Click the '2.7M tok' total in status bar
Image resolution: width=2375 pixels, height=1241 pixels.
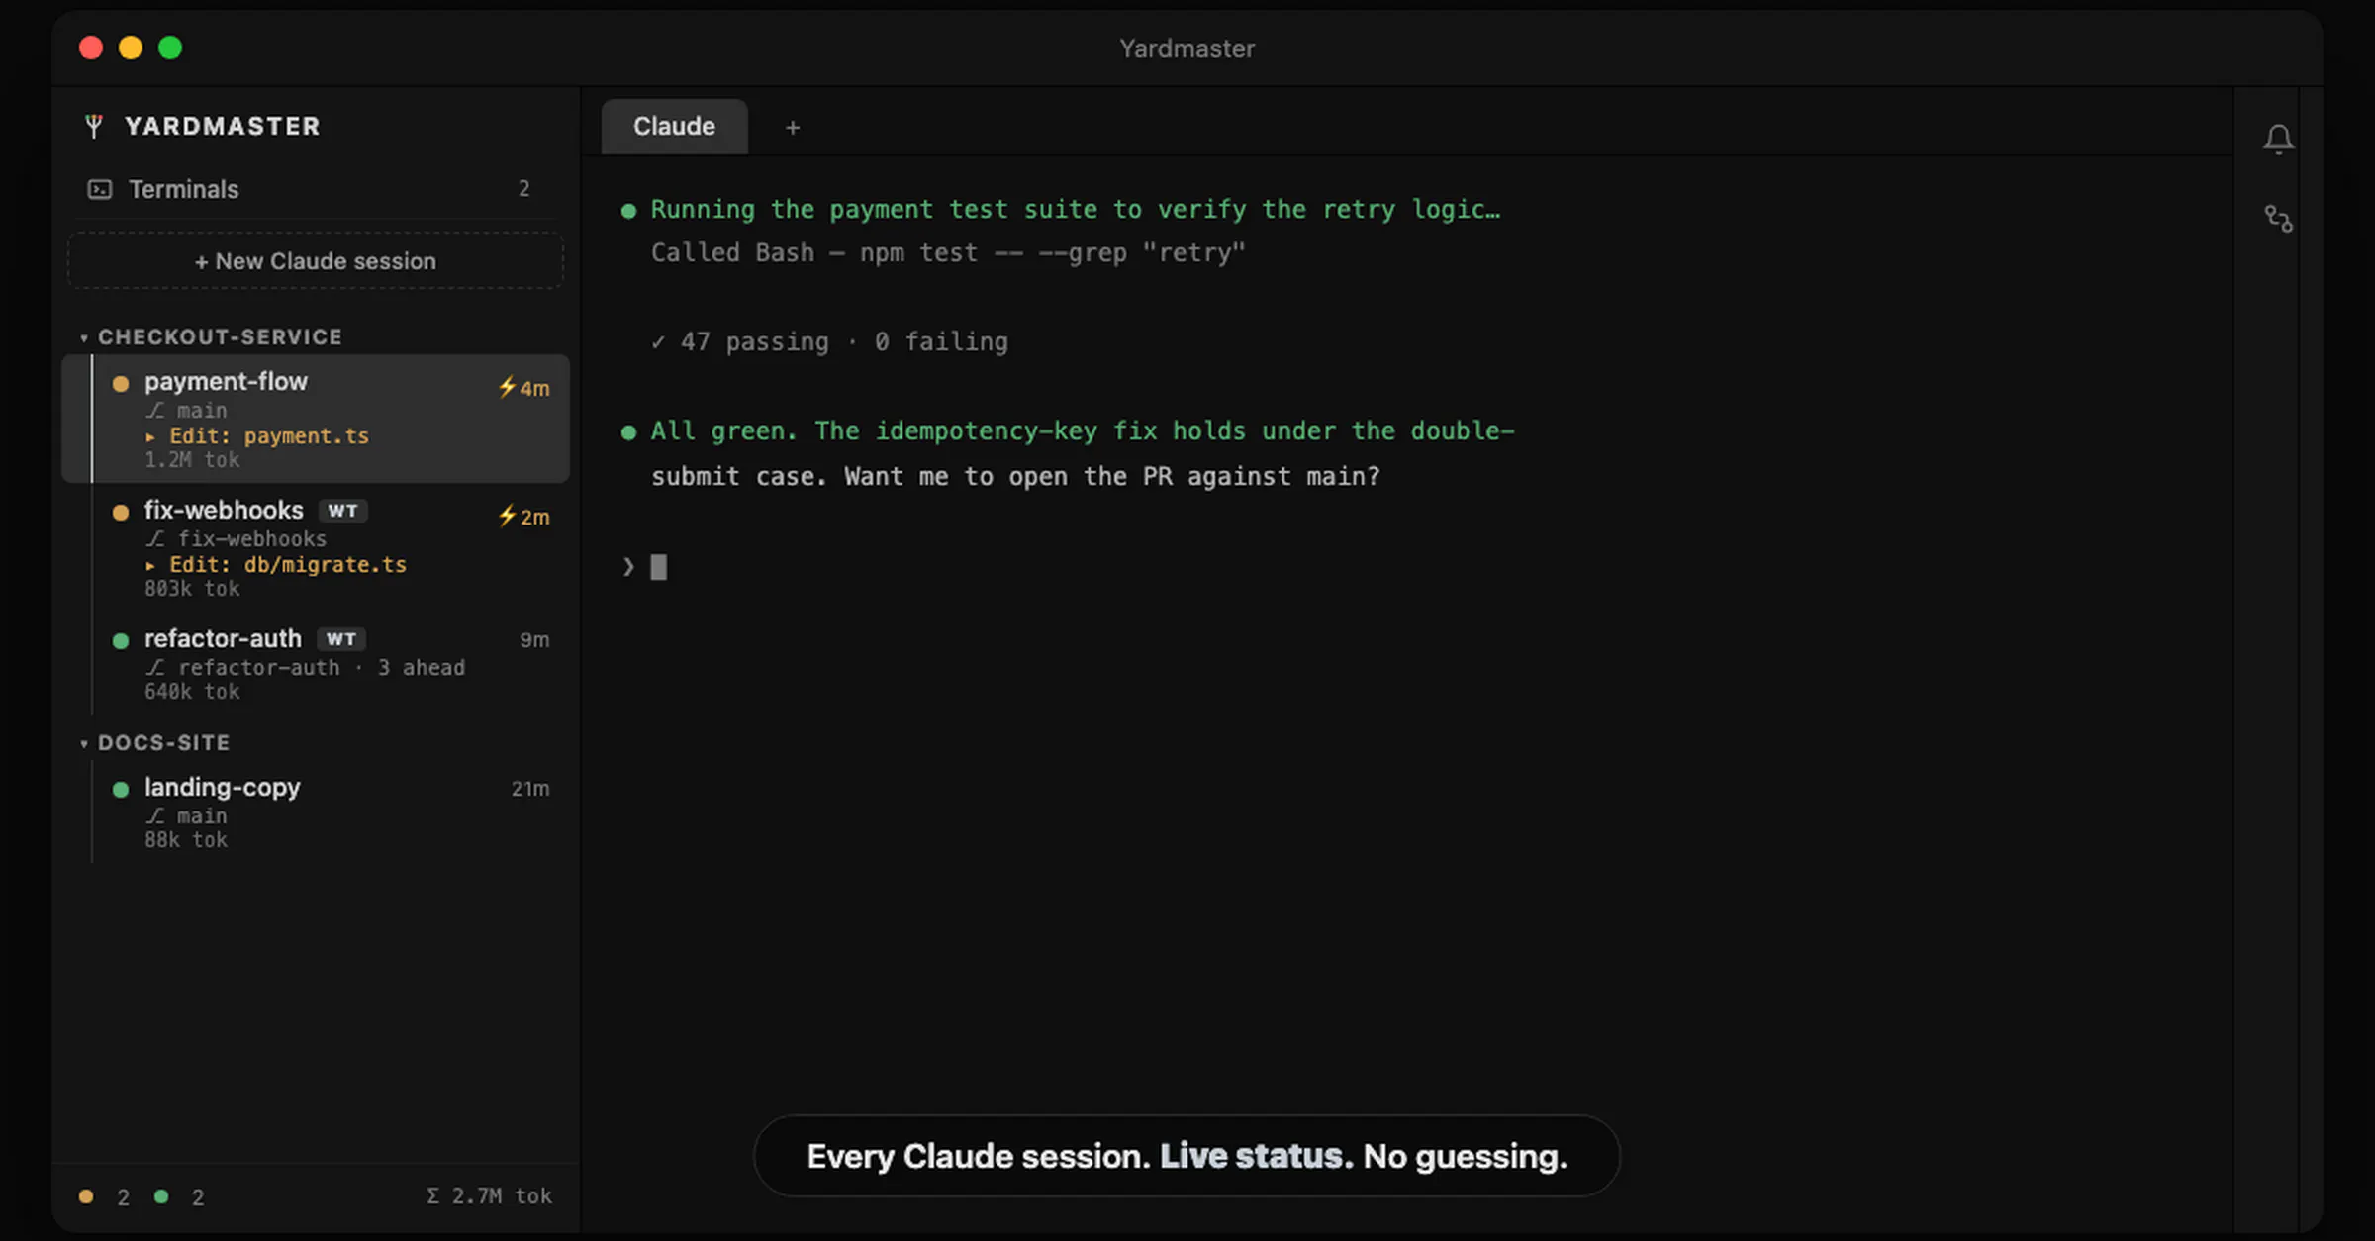pos(502,1196)
